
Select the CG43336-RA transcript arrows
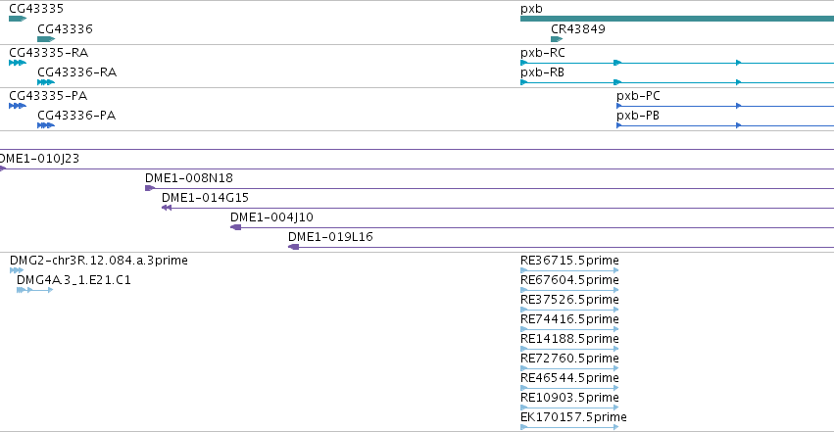pos(46,82)
